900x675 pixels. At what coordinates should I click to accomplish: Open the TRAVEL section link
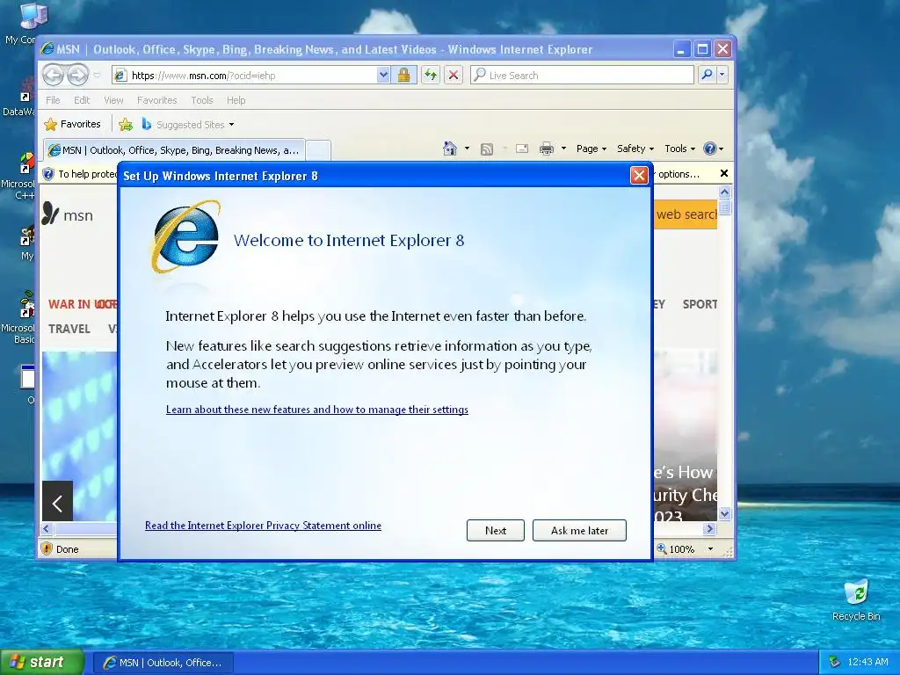69,329
